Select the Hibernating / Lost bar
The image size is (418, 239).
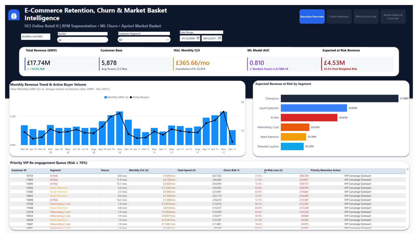pyautogui.click(x=295, y=127)
